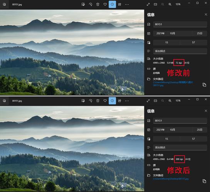210x192 pixels.
Task: Click the top file name field 80151
Action: pyautogui.click(x=180, y=24)
